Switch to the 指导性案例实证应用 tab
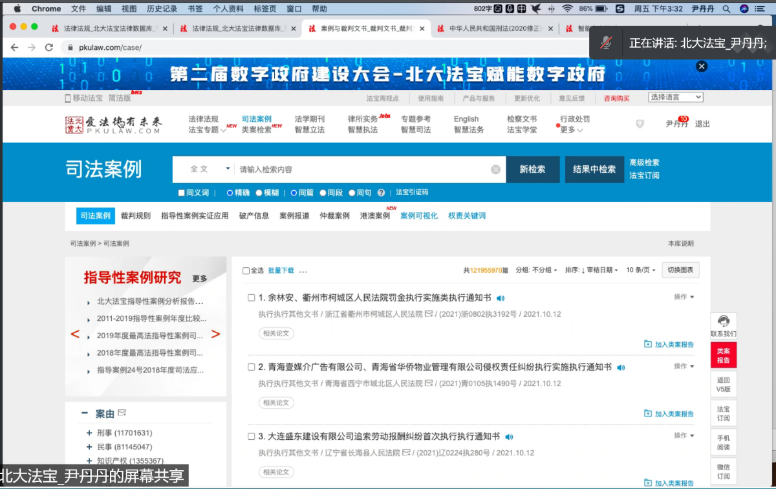Viewport: 776px width, 489px height. (x=195, y=216)
